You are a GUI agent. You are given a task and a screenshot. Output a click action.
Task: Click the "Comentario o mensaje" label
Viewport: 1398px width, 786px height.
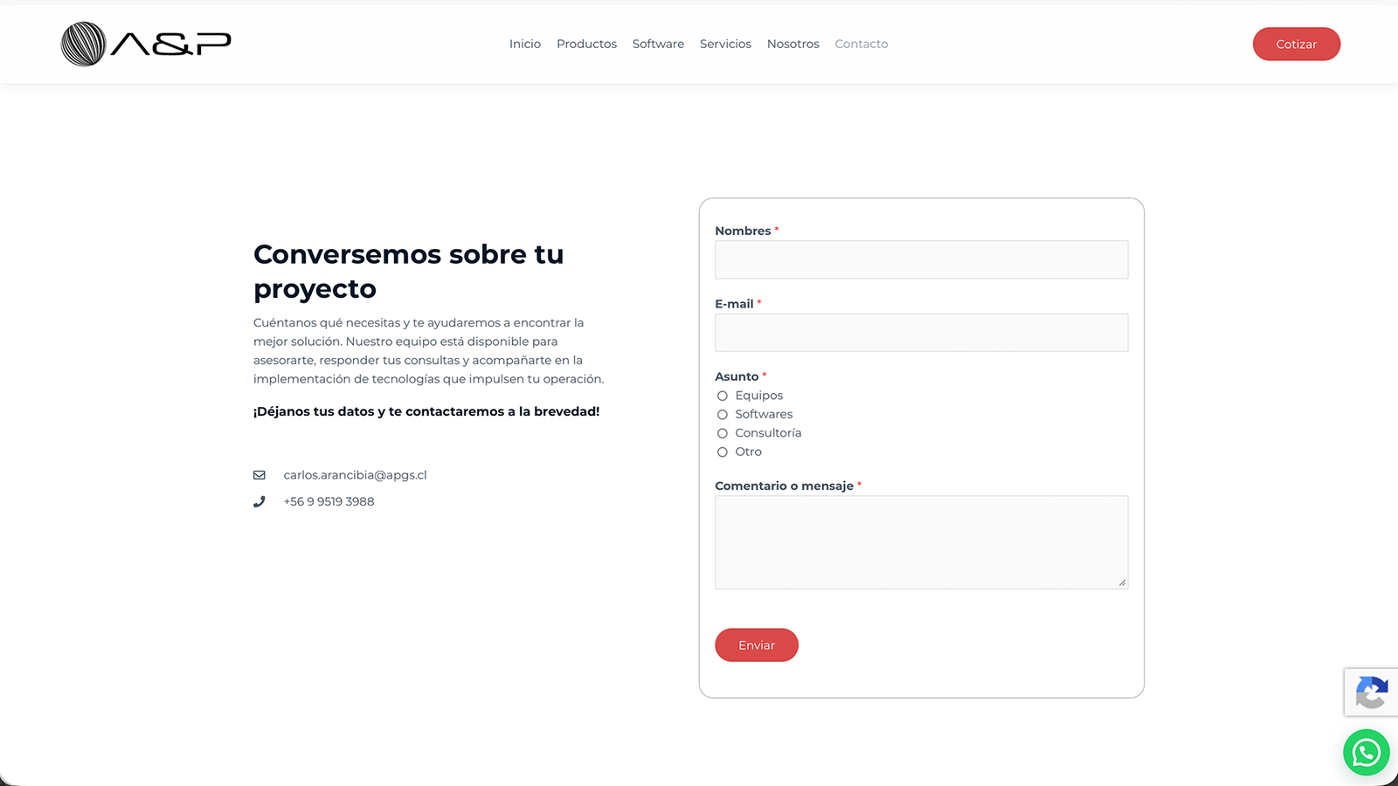click(x=784, y=486)
